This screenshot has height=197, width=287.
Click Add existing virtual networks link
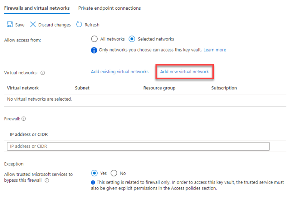click(120, 72)
